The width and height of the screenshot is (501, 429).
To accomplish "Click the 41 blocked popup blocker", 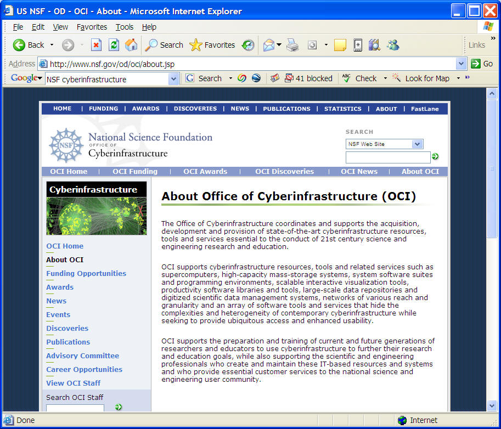I will (308, 78).
